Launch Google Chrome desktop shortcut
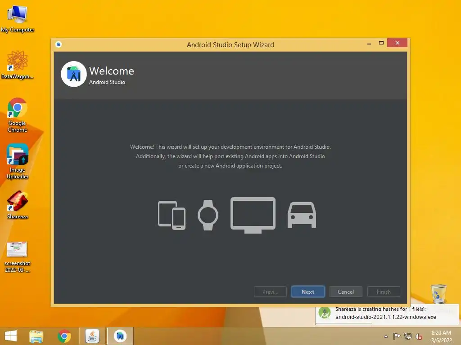Image resolution: width=461 pixels, height=345 pixels. point(18,115)
